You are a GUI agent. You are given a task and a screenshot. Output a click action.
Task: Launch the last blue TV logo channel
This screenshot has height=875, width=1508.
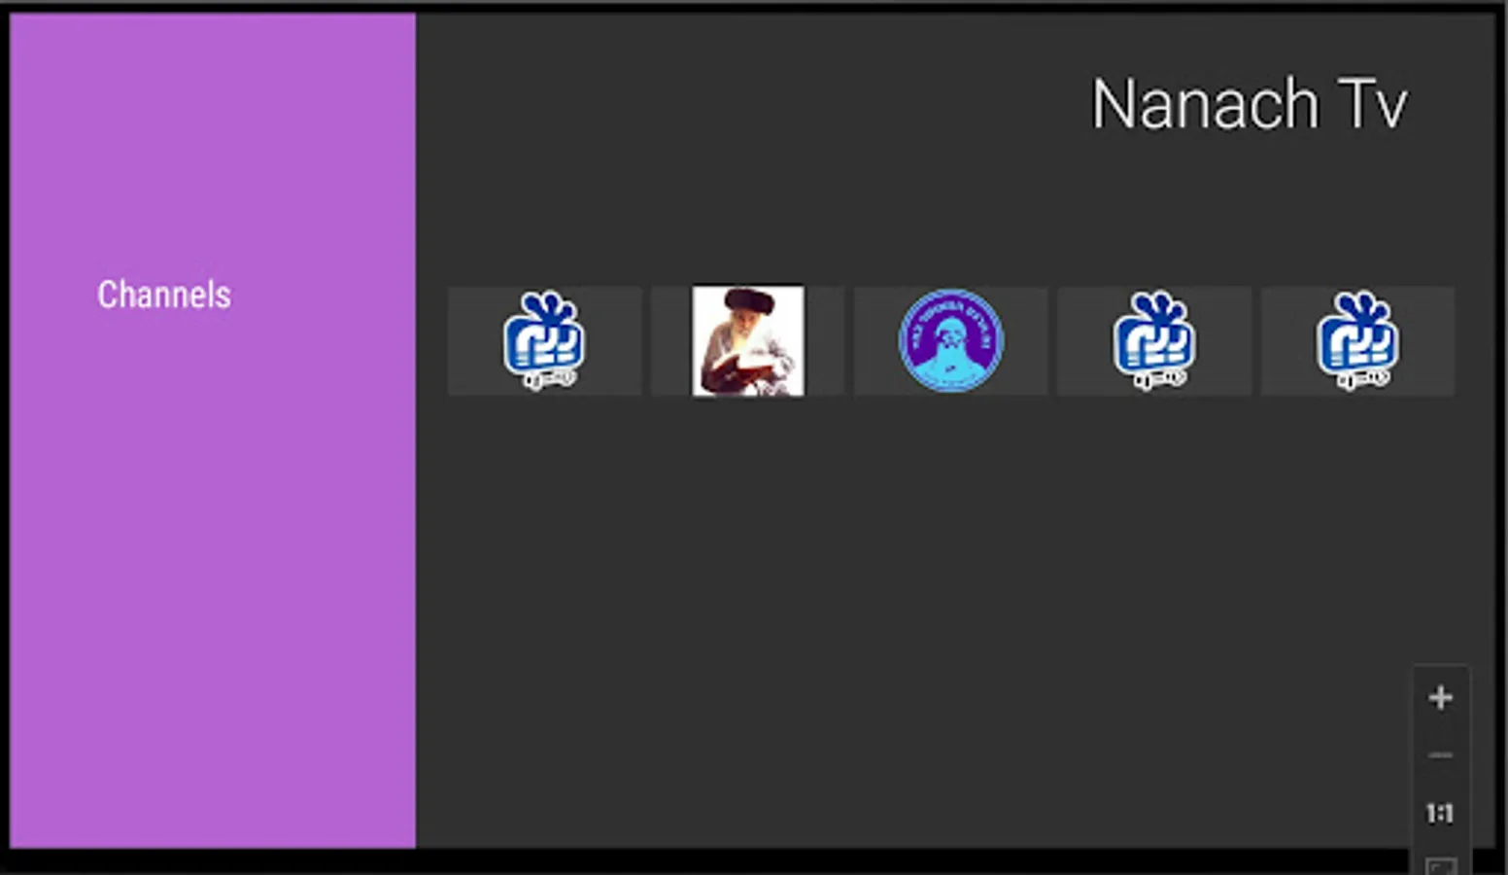click(1358, 341)
